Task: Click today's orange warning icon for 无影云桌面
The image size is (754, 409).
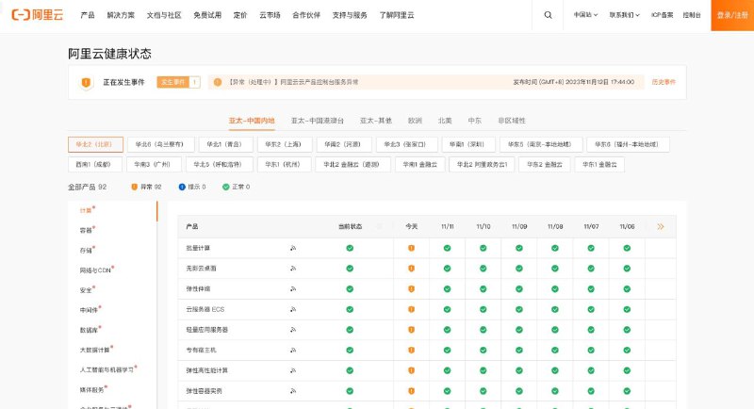Action: coord(411,269)
